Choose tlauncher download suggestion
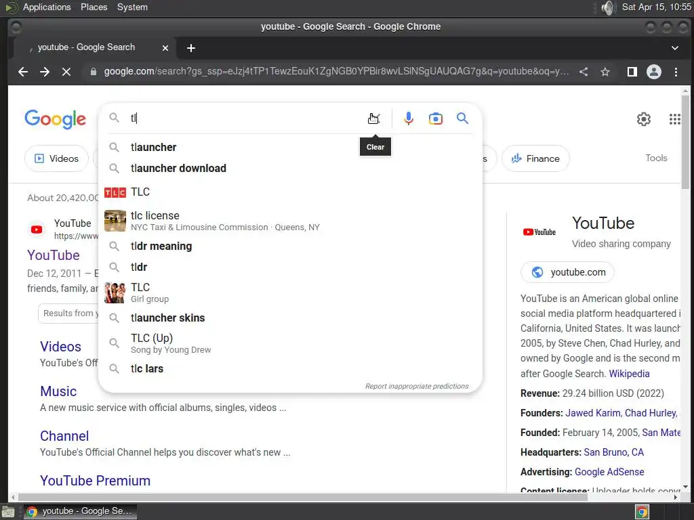The width and height of the screenshot is (694, 520). point(290,168)
